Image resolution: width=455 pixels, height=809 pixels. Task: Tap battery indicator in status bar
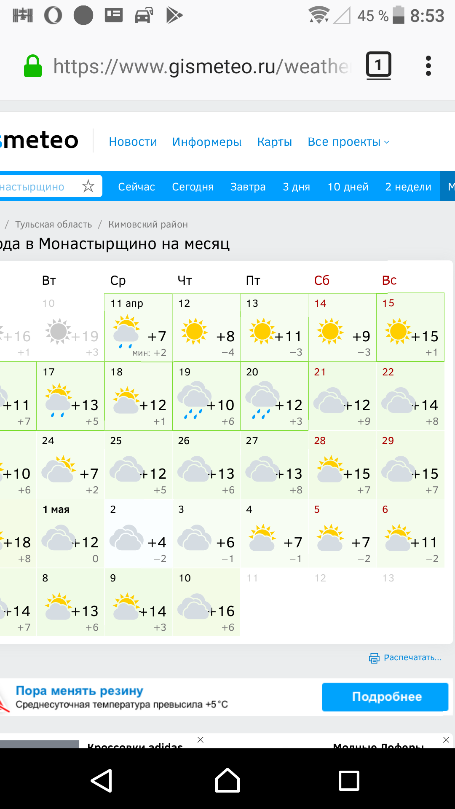[399, 15]
